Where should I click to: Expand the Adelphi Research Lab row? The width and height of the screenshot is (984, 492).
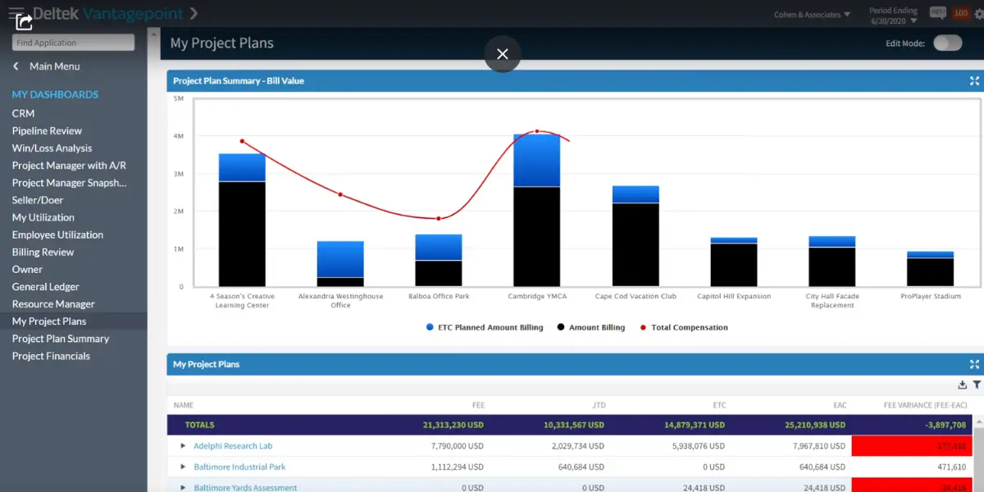tap(183, 446)
